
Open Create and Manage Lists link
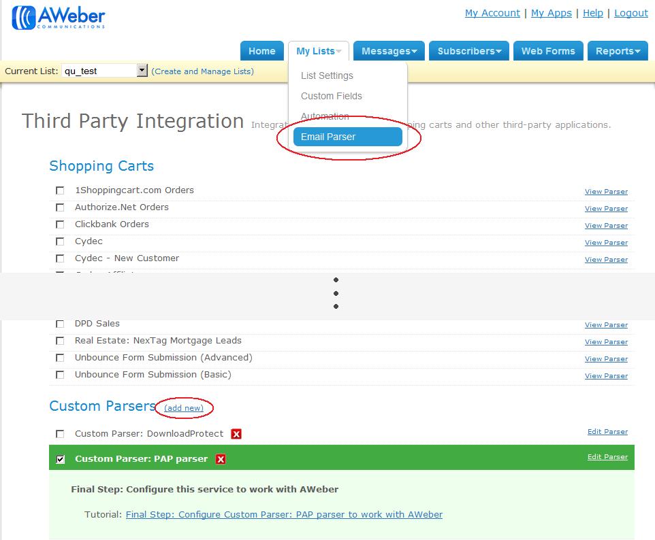point(203,71)
